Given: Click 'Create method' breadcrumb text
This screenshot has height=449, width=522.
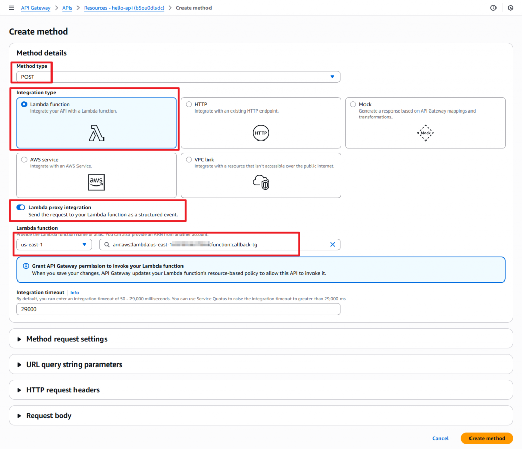Looking at the screenshot, I should click(x=193, y=8).
